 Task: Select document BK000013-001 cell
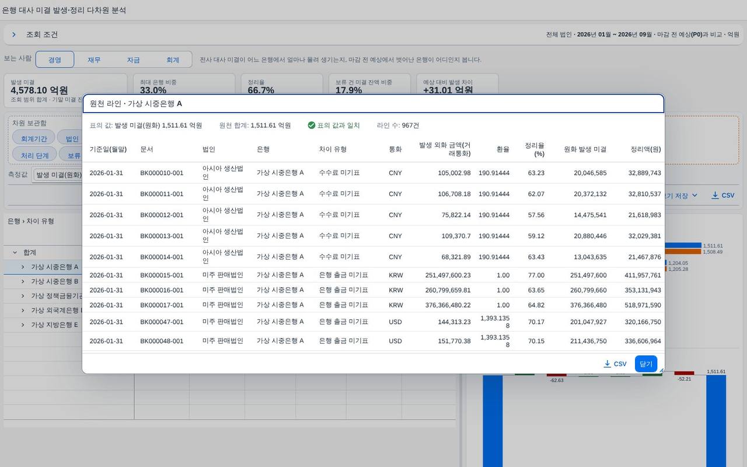[162, 236]
